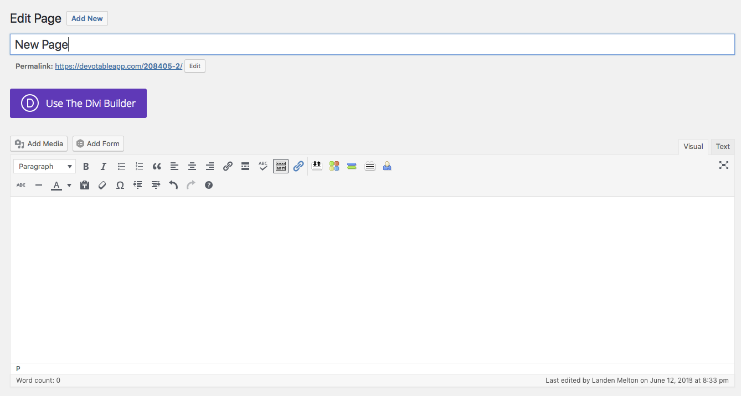Apply strikethrough formatting

(x=21, y=185)
